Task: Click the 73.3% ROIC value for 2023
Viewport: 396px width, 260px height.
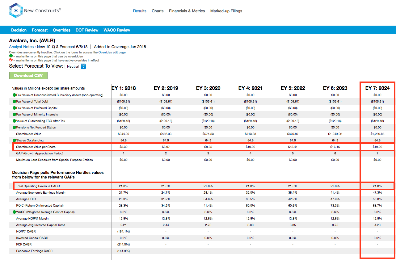Action: [335, 205]
